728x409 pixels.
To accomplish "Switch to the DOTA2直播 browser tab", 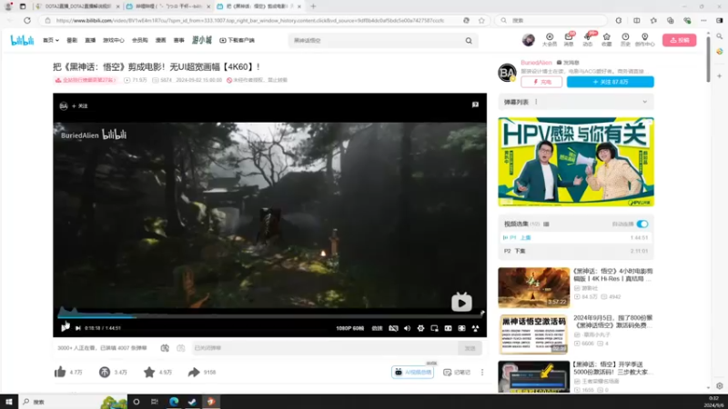I will pyautogui.click(x=77, y=6).
